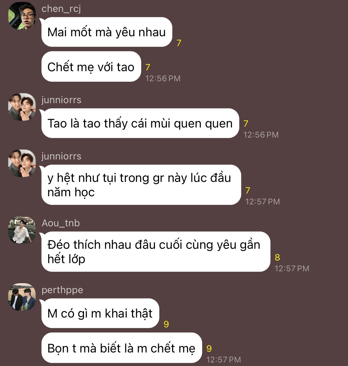Open Aou_tnb's profile avatar
Image resolution: width=348 pixels, height=366 pixels.
tap(22, 230)
